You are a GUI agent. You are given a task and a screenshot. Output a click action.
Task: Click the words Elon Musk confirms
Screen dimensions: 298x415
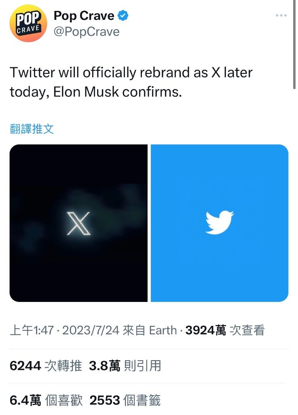pos(117,92)
